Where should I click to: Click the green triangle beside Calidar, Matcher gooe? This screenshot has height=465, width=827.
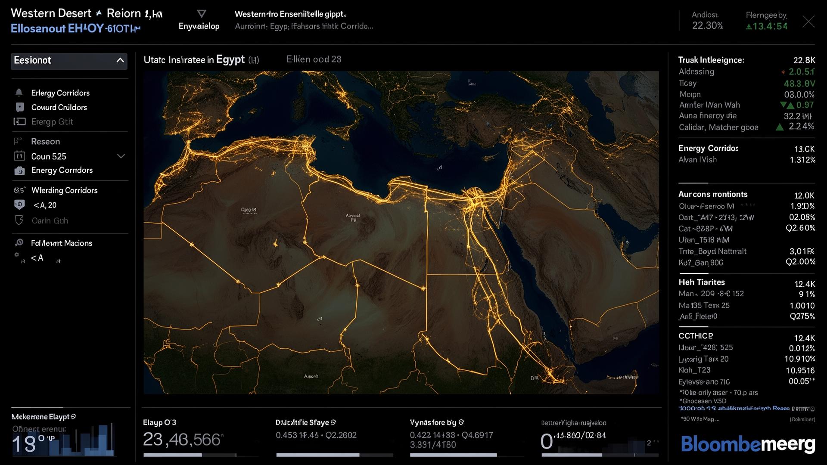(779, 127)
